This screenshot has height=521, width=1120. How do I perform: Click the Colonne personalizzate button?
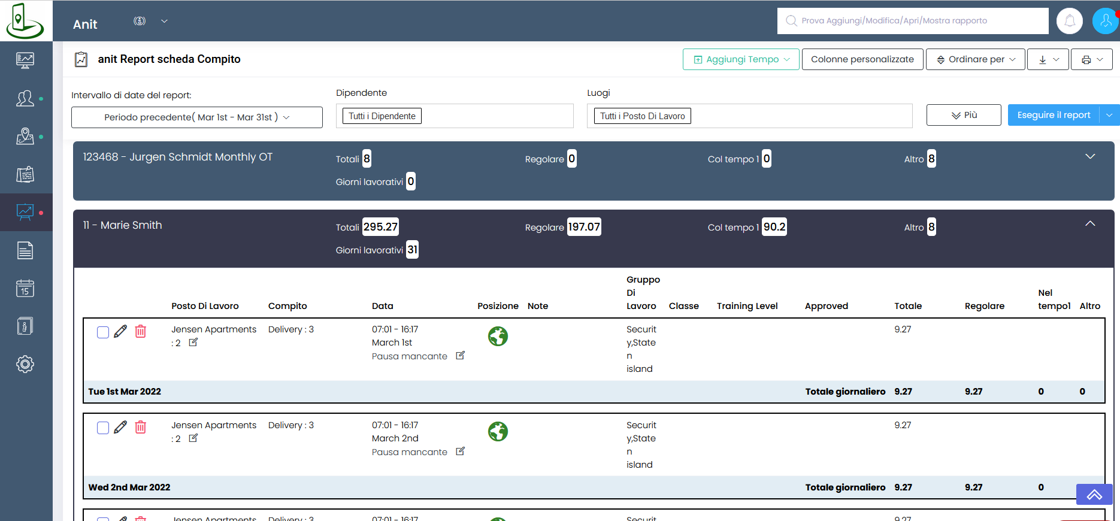[x=862, y=59]
